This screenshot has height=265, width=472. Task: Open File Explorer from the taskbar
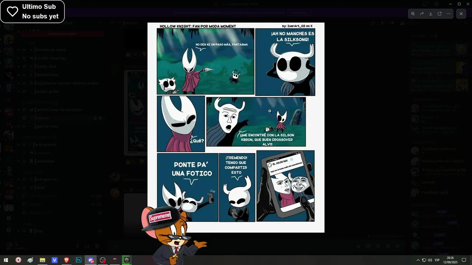point(42,260)
